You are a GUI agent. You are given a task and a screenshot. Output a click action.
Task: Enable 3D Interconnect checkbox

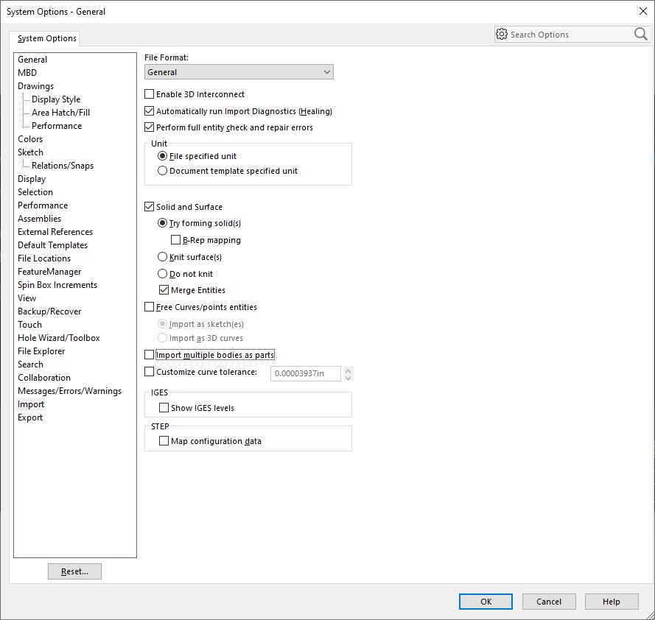point(149,94)
